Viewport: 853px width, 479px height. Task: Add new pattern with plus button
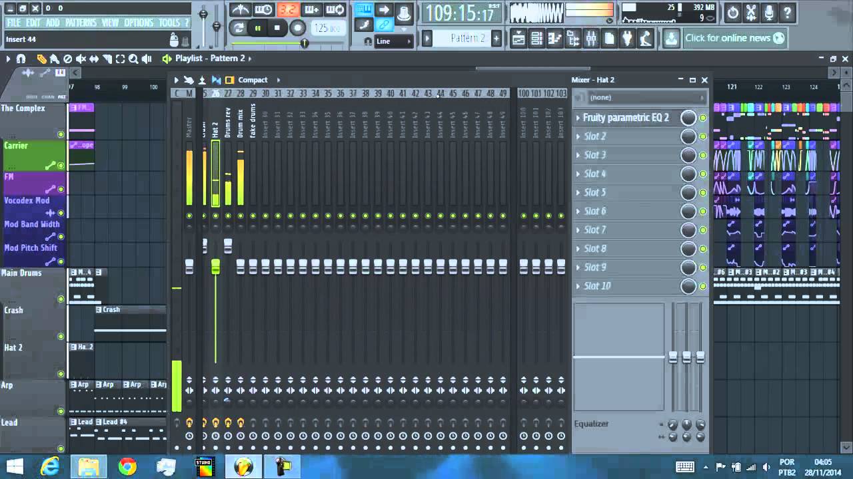(496, 39)
